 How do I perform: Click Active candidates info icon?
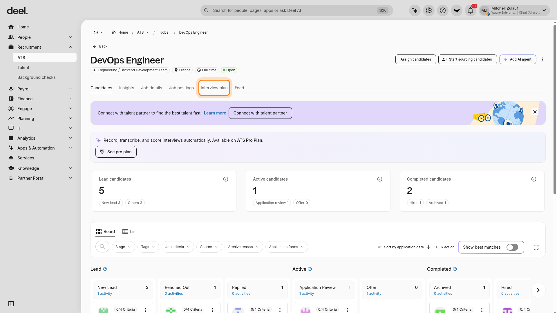coord(380,179)
